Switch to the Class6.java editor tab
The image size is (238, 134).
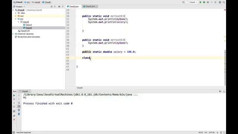pos(74,7)
